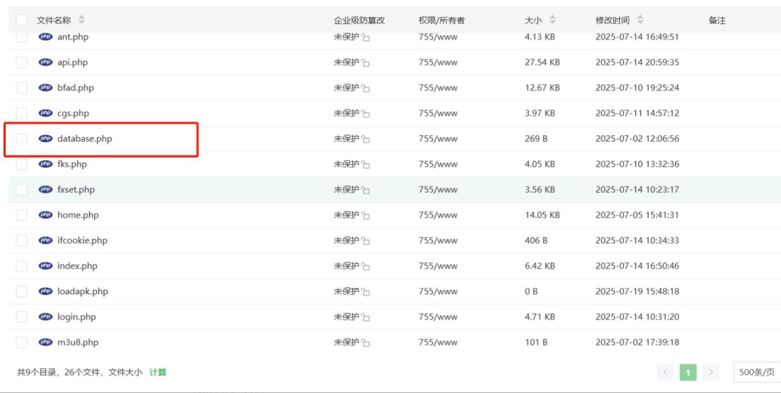Tick the fxset.php checkbox
Image resolution: width=781 pixels, height=393 pixels.
(22, 190)
